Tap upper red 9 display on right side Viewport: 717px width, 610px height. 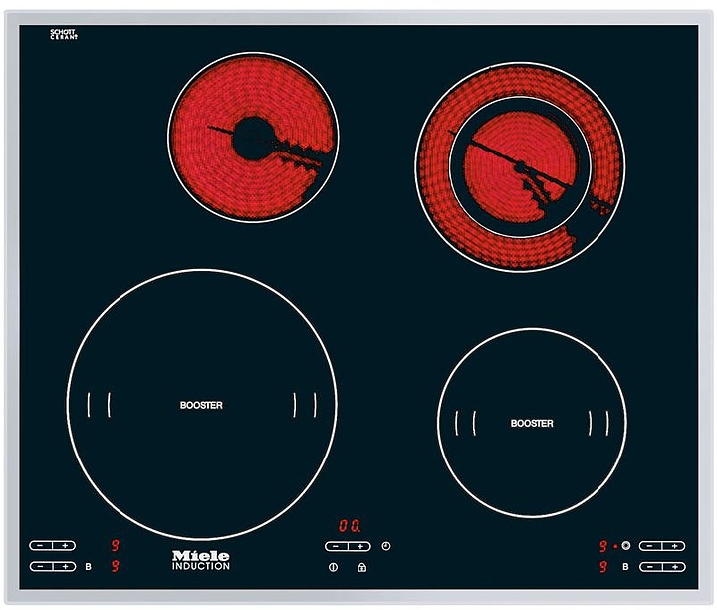[x=603, y=546]
